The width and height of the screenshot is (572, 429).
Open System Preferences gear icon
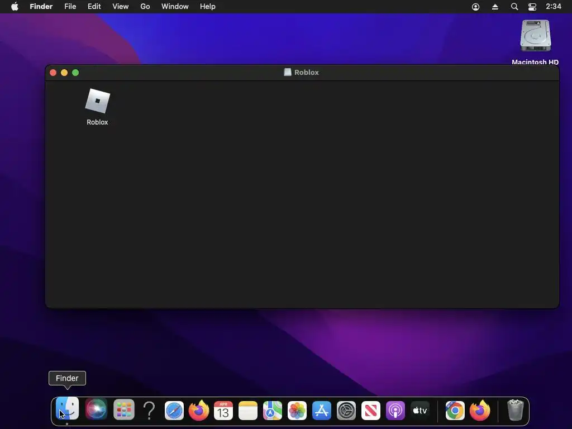point(346,411)
